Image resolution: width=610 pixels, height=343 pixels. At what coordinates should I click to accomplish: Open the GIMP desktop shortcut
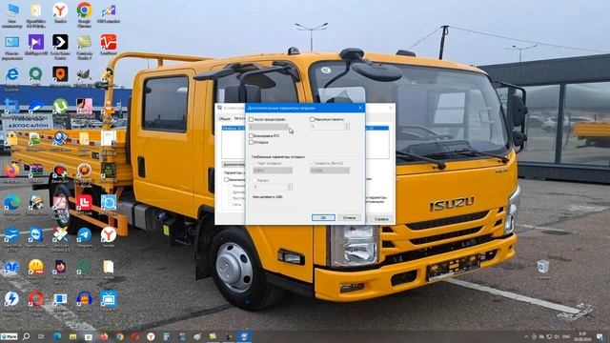(x=83, y=74)
